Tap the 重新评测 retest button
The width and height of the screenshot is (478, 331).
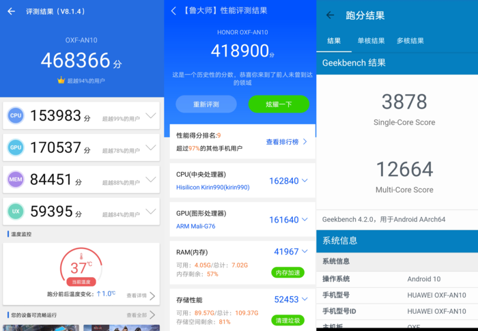(206, 104)
